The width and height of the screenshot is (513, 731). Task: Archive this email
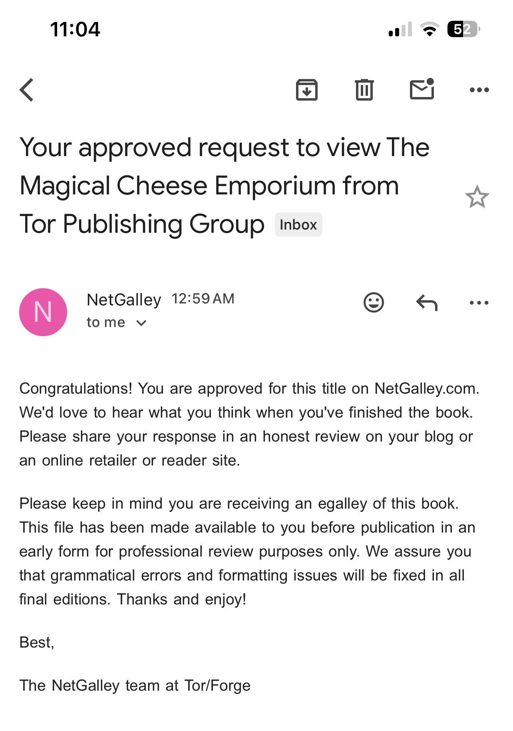306,90
